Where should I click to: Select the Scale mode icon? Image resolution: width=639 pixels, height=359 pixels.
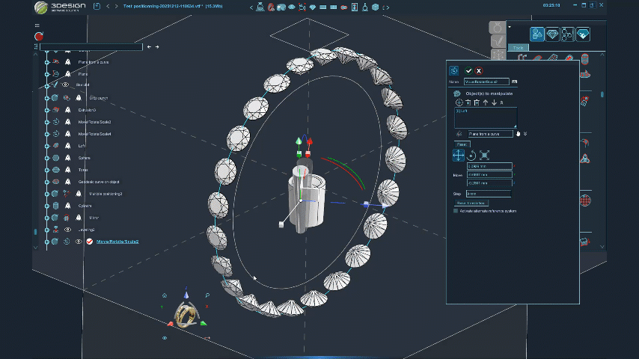pyautogui.click(x=485, y=155)
